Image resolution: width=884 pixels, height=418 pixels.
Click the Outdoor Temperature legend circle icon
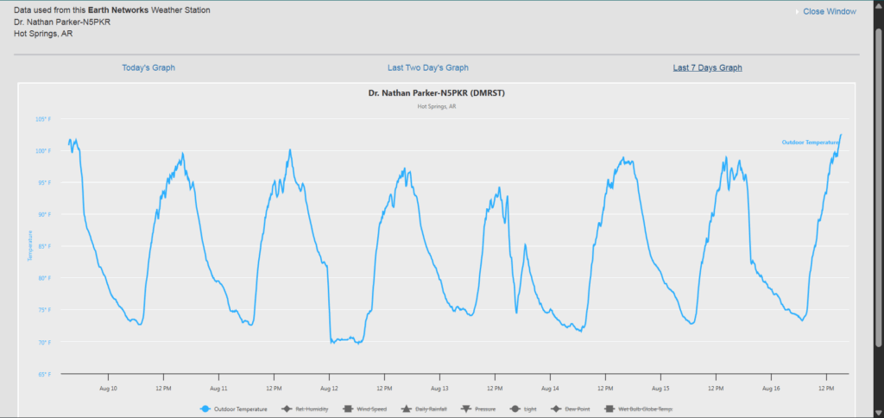click(205, 408)
